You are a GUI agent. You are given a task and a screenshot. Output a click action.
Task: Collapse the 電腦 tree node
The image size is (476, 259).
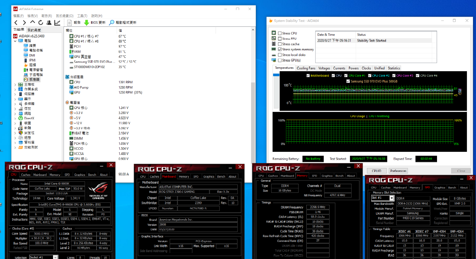pyautogui.click(x=15, y=41)
